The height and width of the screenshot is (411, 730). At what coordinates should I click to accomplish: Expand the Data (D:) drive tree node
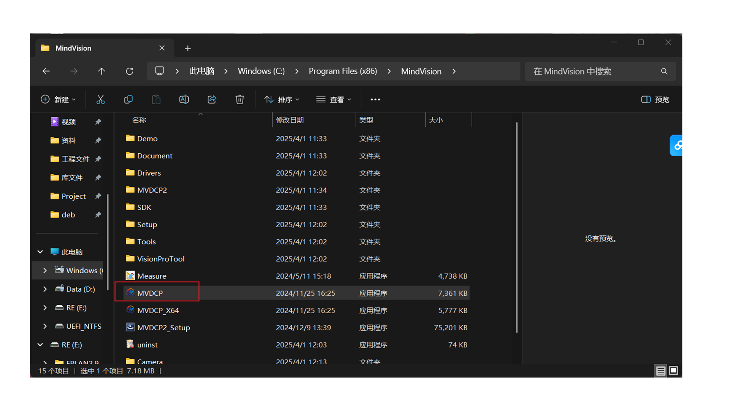pos(45,289)
